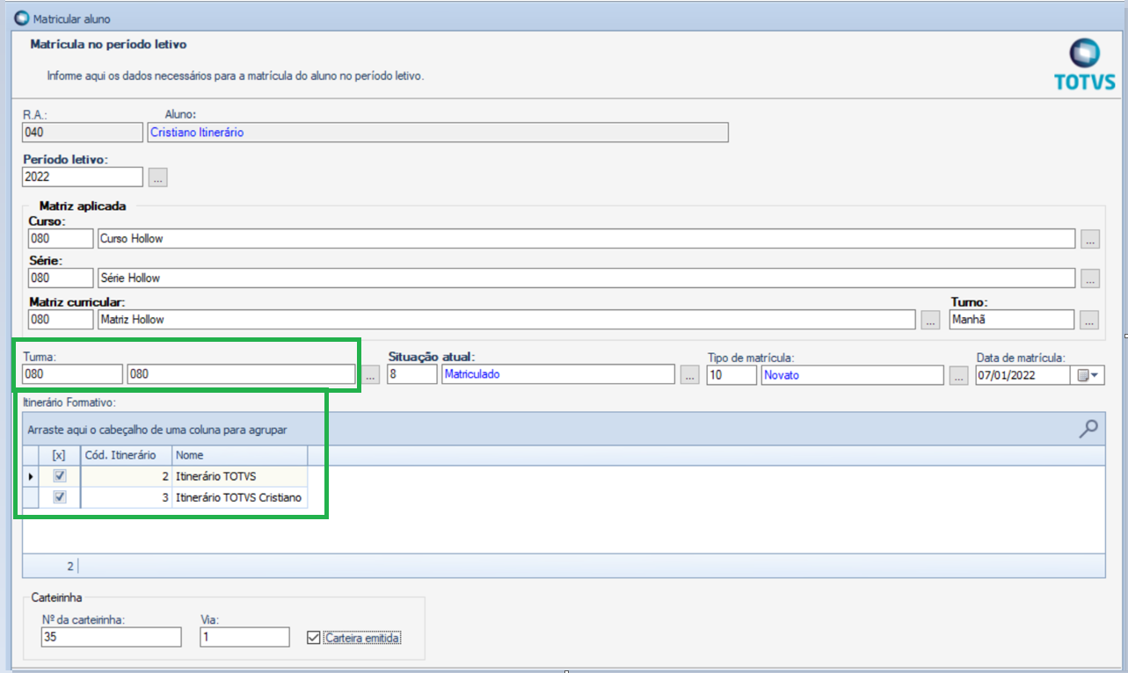Click the Série code field 080
Screen dimensions: 1128x673
(61, 278)
